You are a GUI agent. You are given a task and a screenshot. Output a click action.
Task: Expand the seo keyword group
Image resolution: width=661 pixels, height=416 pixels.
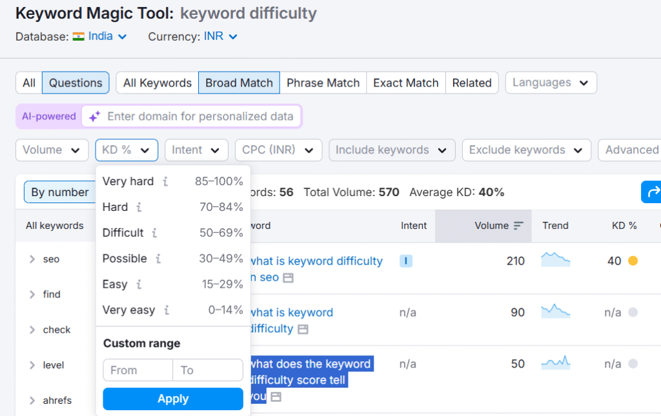click(31, 259)
